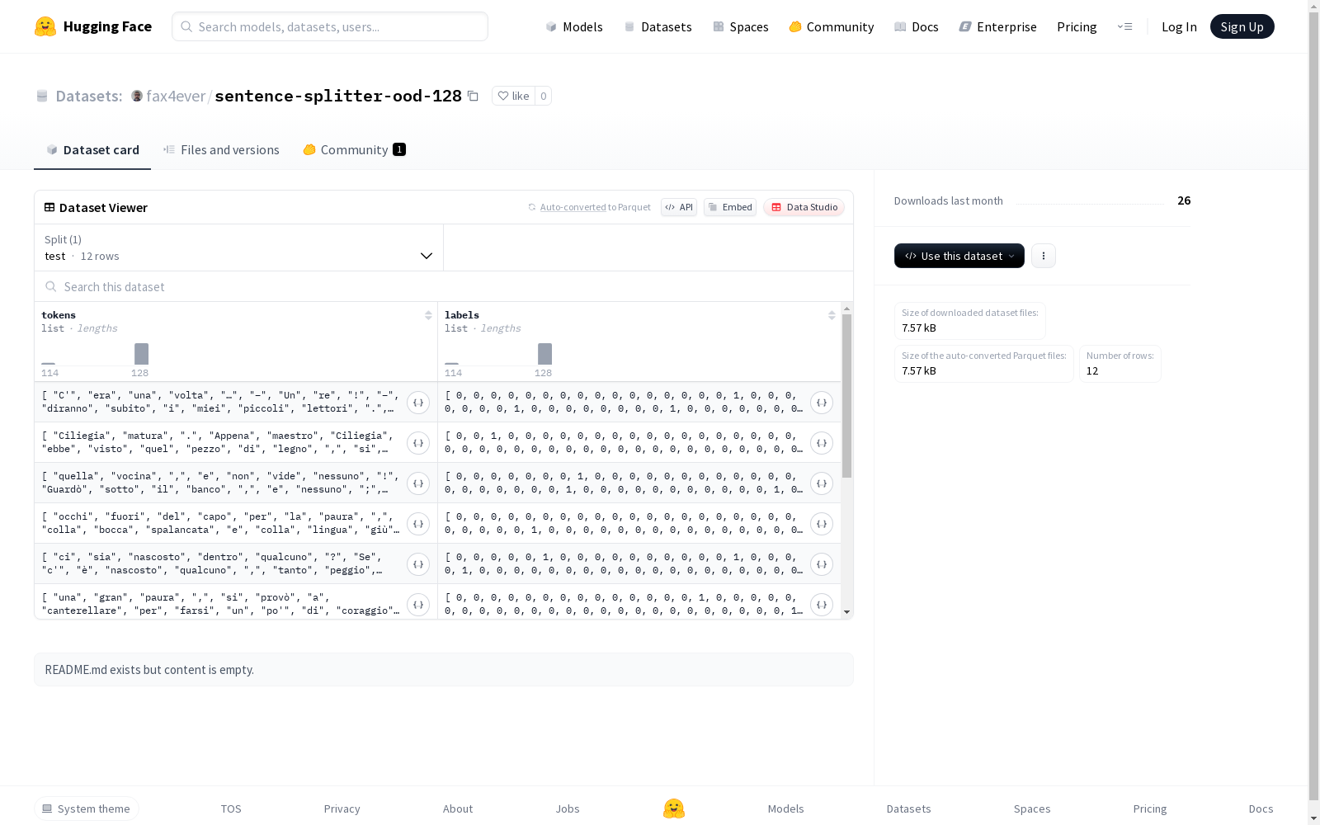Open Data Studio

804,207
